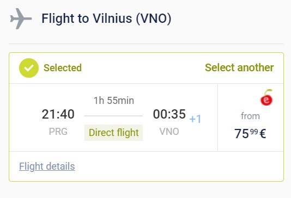Image resolution: width=291 pixels, height=198 pixels.
Task: Click the flight route line between times
Action: click(113, 116)
